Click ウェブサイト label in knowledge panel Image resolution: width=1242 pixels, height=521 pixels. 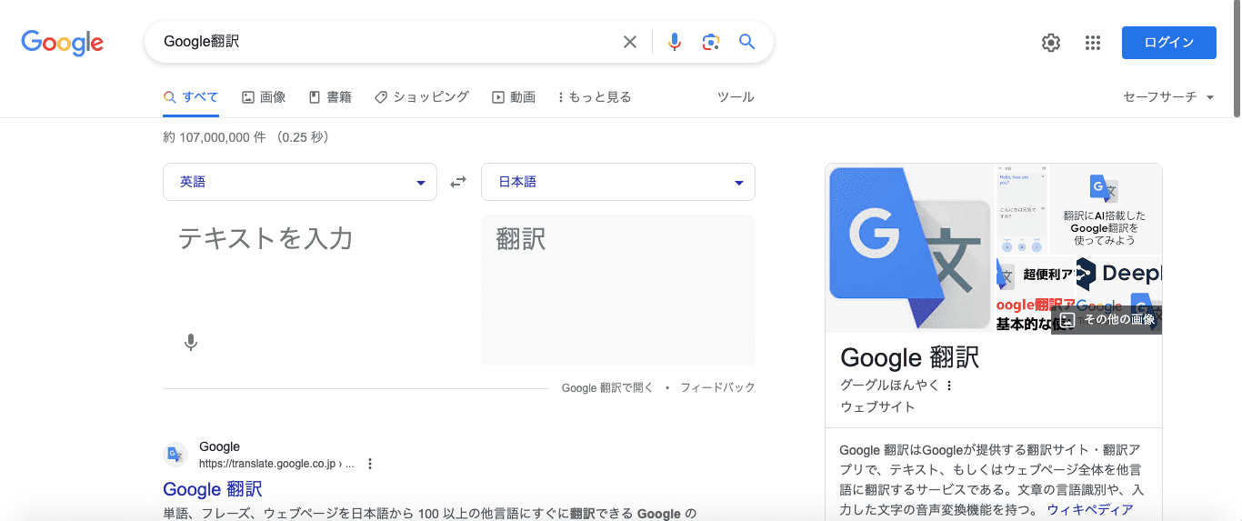[877, 406]
